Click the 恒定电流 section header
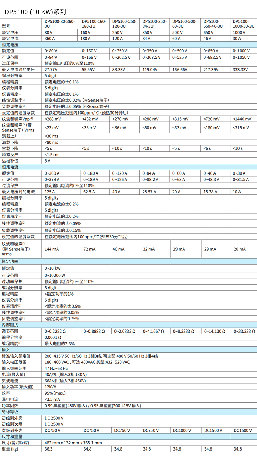The width and height of the screenshot is (257, 456). 10,167
